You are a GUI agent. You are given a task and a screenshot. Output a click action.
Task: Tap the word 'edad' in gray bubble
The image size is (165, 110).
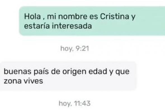click(98, 71)
